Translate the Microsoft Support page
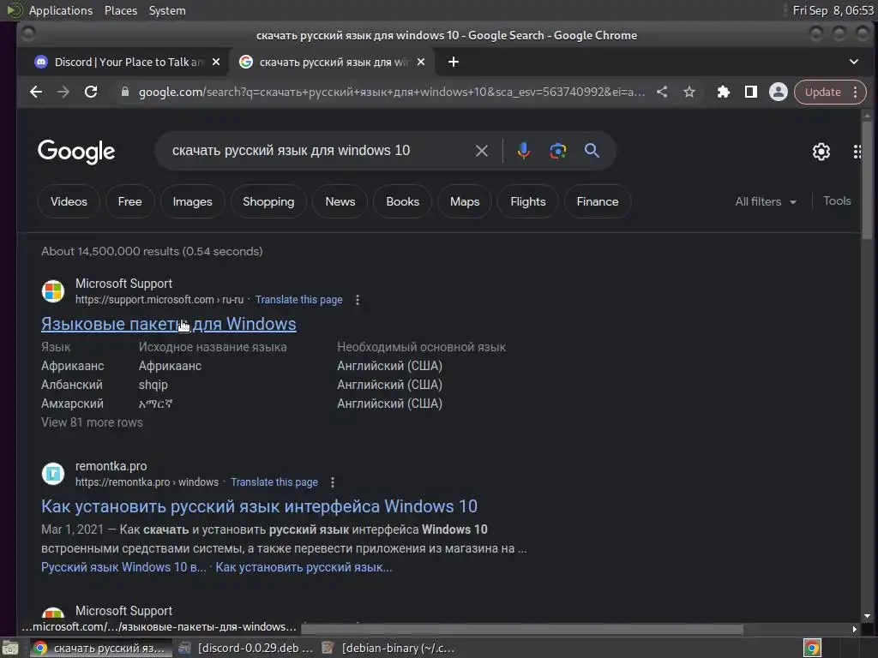878x658 pixels. (x=299, y=300)
